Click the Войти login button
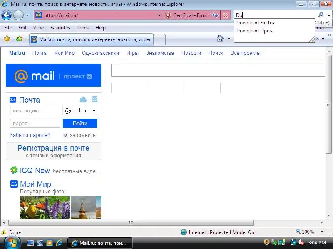This screenshot has width=333, height=249. 80,123
